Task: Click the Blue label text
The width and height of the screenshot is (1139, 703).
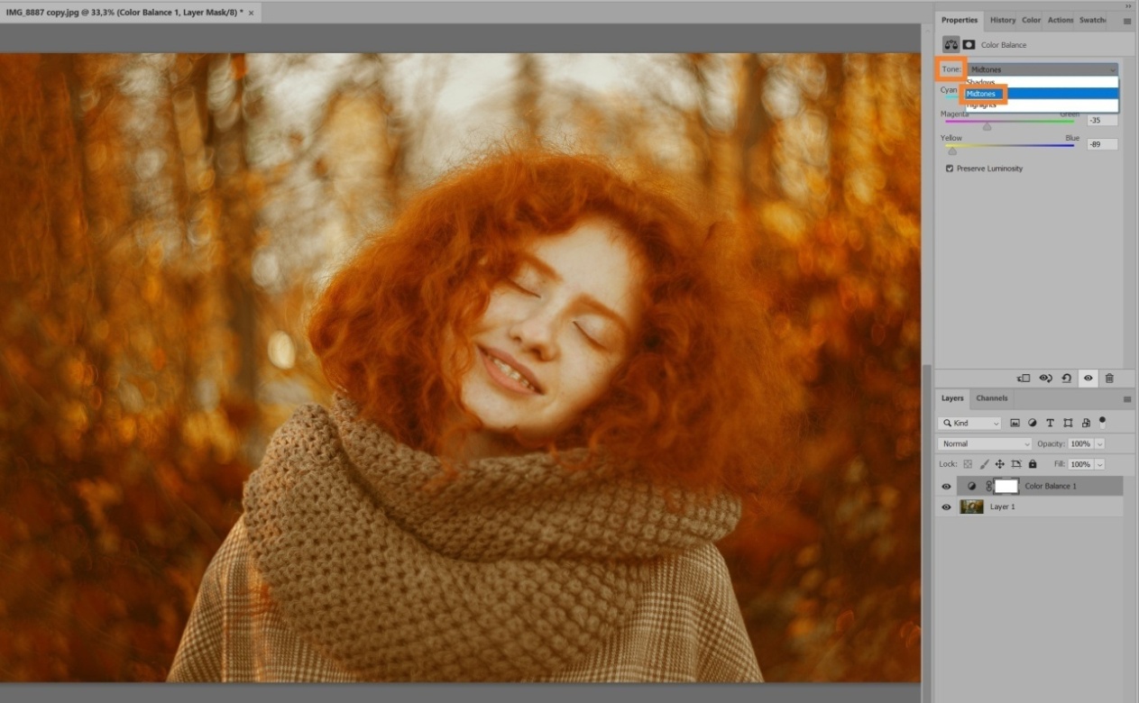Action: (1072, 138)
